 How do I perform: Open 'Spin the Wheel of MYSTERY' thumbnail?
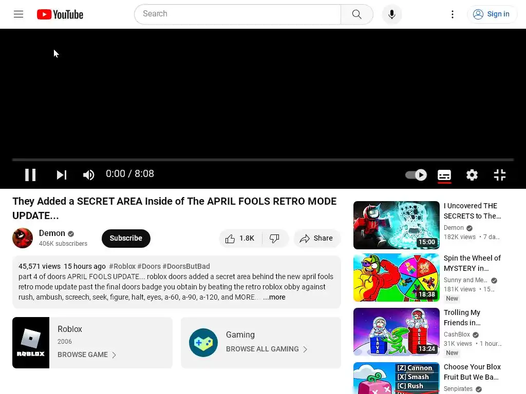point(396,278)
